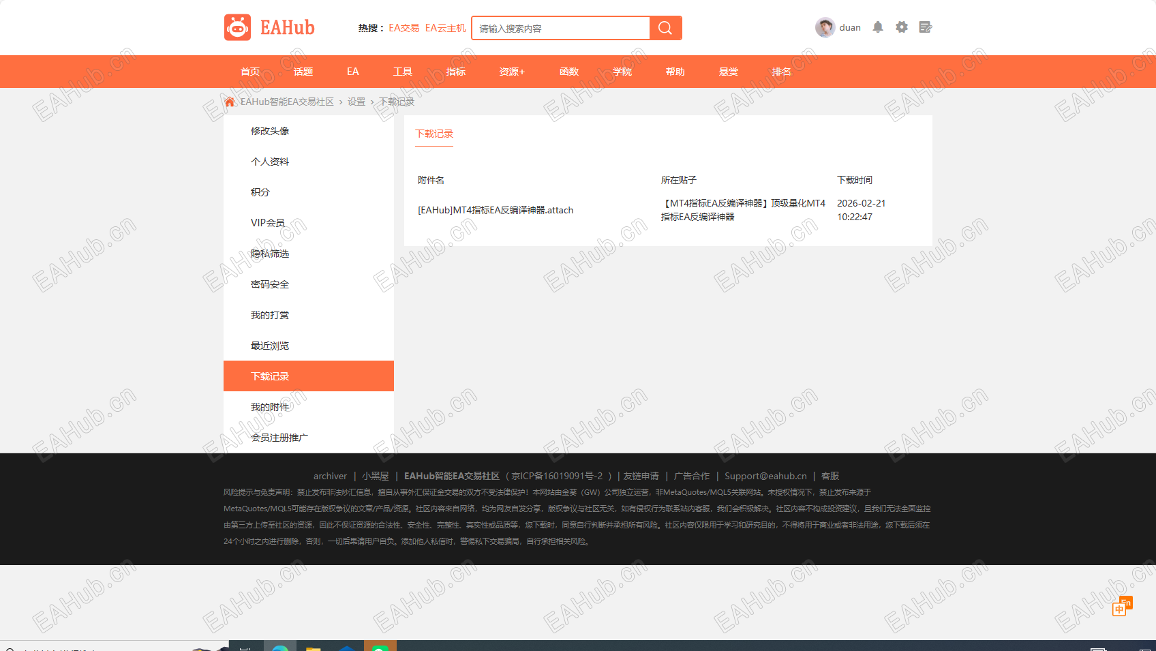The image size is (1156, 651).
Task: Click the 下载记录 breadcrumb
Action: tap(397, 102)
